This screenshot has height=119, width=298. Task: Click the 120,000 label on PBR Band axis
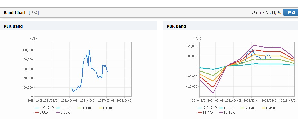(x=192, y=46)
